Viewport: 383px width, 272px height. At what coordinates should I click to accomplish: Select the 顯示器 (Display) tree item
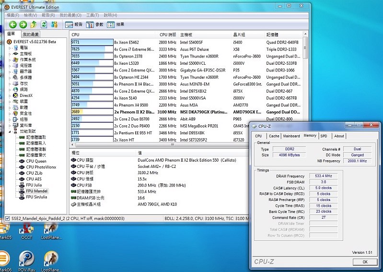pos(26,71)
